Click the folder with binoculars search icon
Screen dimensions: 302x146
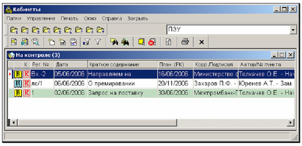tap(114, 42)
